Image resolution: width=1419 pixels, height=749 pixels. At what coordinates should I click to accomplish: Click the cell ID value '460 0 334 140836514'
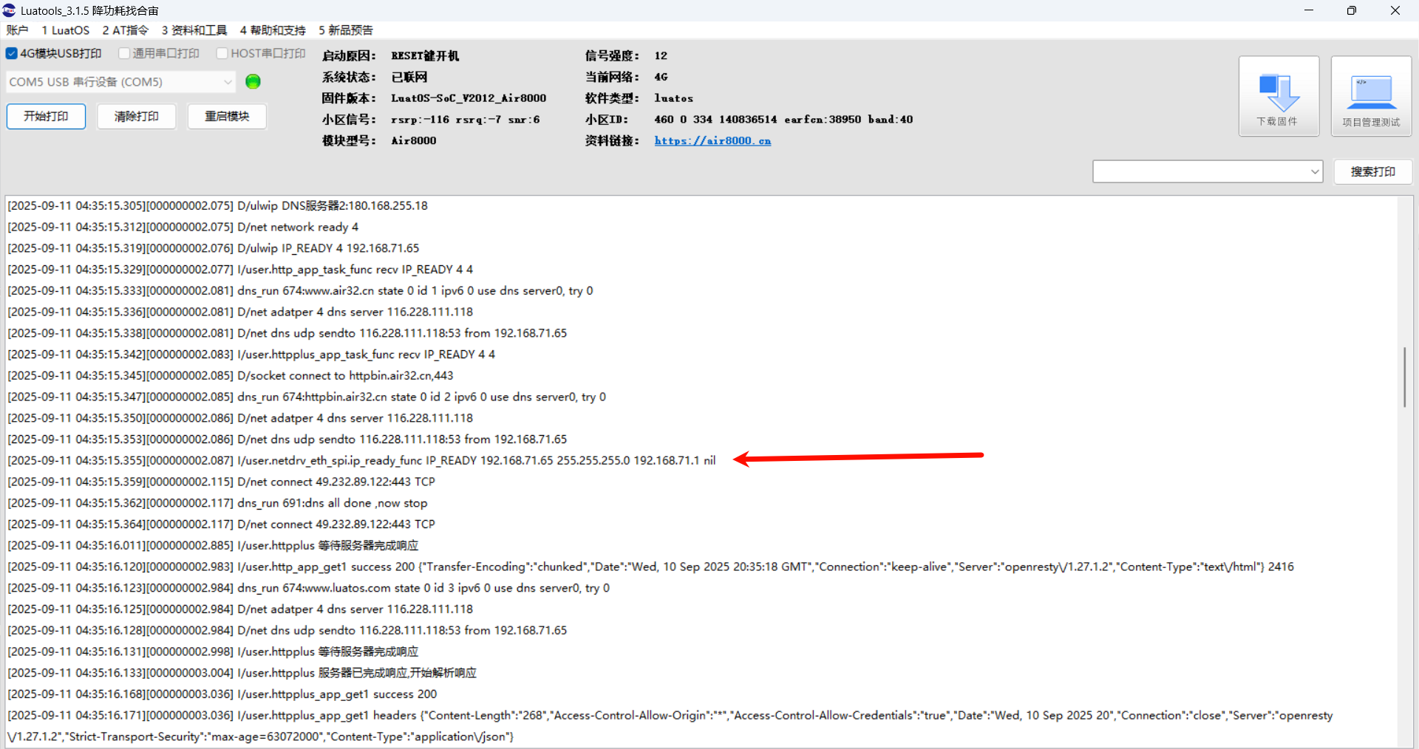click(715, 119)
